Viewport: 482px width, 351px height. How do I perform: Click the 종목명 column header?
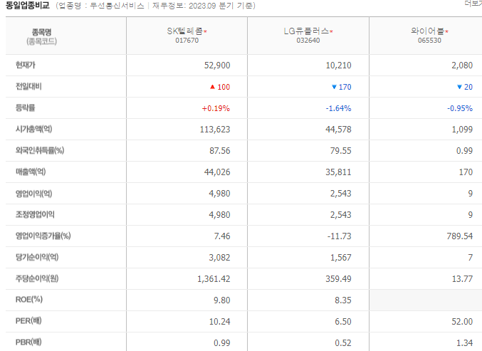(41, 32)
